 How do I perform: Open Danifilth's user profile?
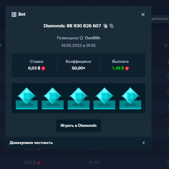click(92, 38)
